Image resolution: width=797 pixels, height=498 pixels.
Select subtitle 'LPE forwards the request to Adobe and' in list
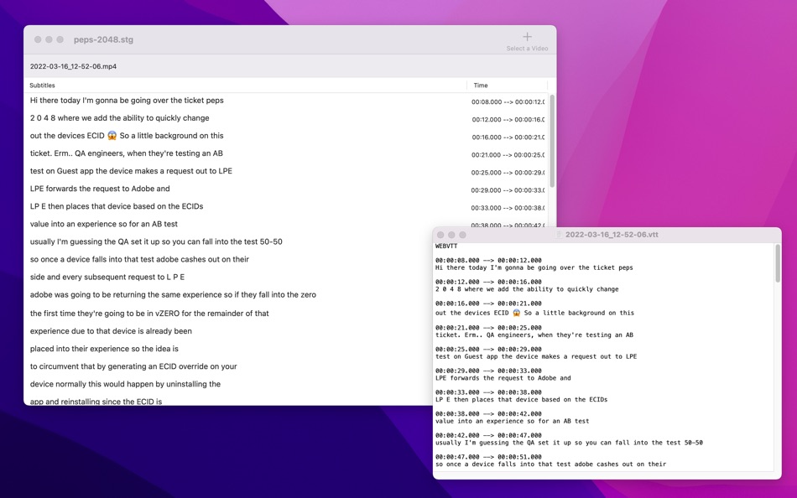[x=100, y=189]
